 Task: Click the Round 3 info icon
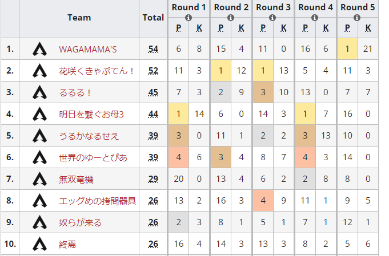point(273,18)
